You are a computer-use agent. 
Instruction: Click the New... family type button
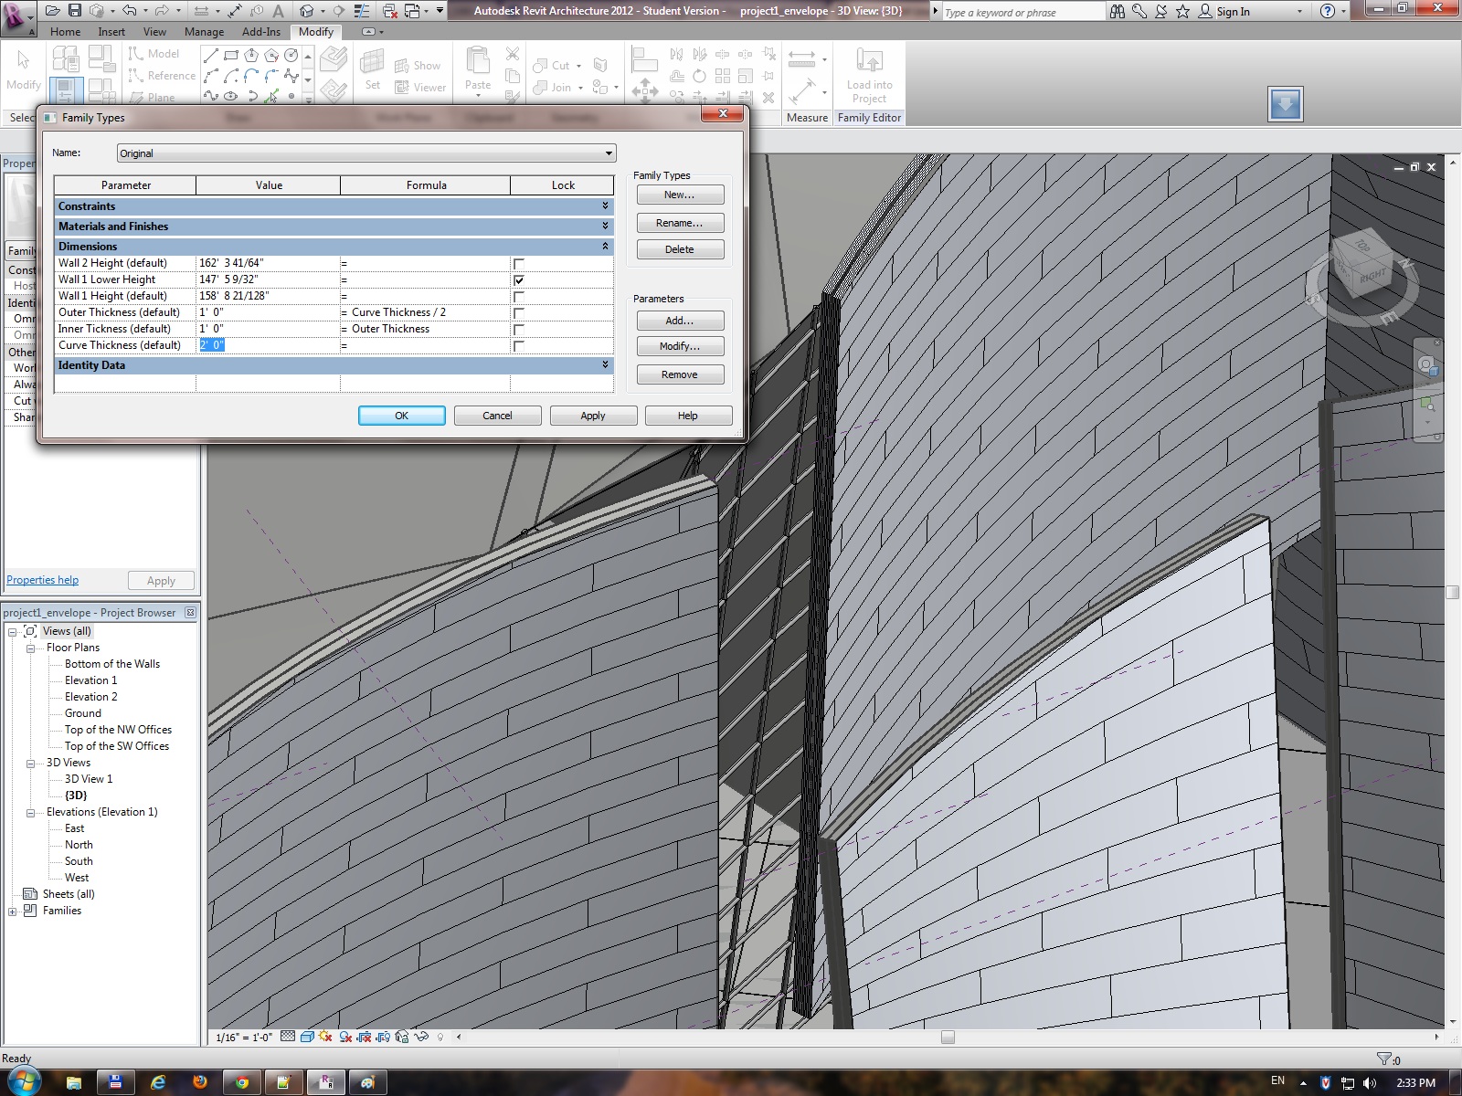[680, 195]
